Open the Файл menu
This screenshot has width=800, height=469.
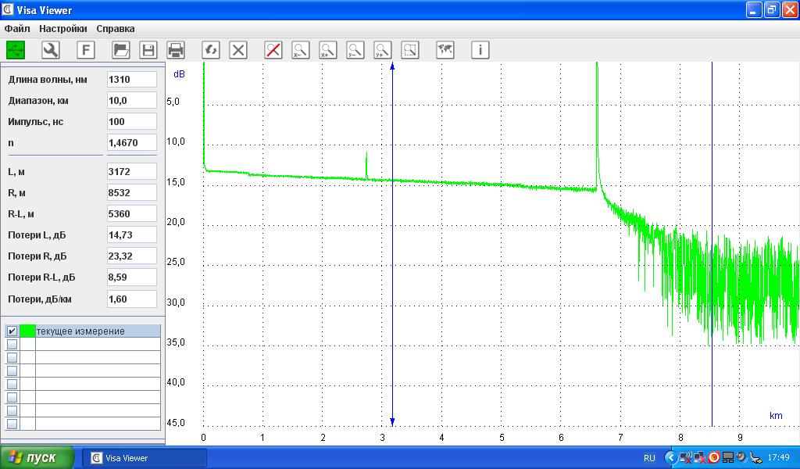(x=17, y=28)
